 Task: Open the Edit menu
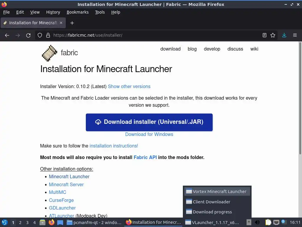coord(20,12)
